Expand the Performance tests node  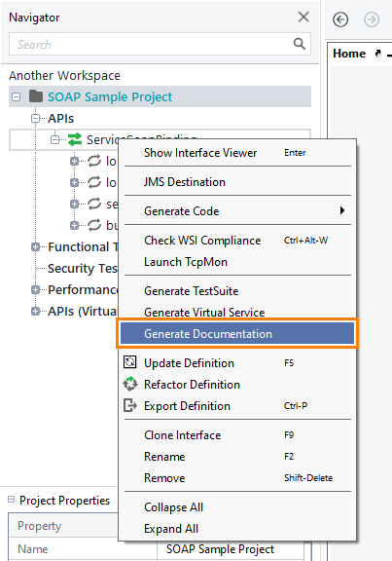[x=35, y=290]
